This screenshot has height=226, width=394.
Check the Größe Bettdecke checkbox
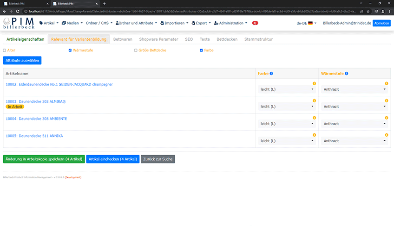[136, 50]
